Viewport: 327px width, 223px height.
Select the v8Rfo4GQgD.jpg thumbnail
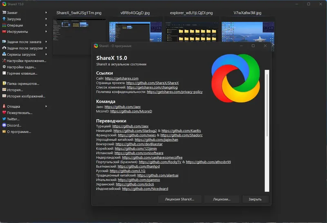point(135,31)
